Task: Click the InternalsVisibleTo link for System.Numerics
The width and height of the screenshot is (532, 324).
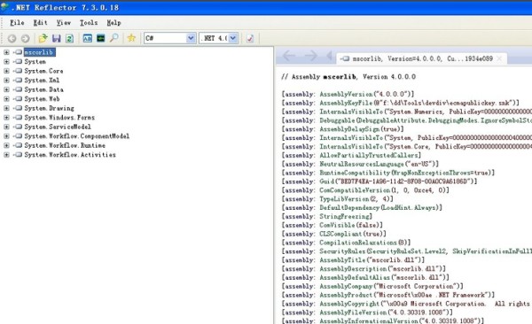Action: pyautogui.click(x=350, y=112)
